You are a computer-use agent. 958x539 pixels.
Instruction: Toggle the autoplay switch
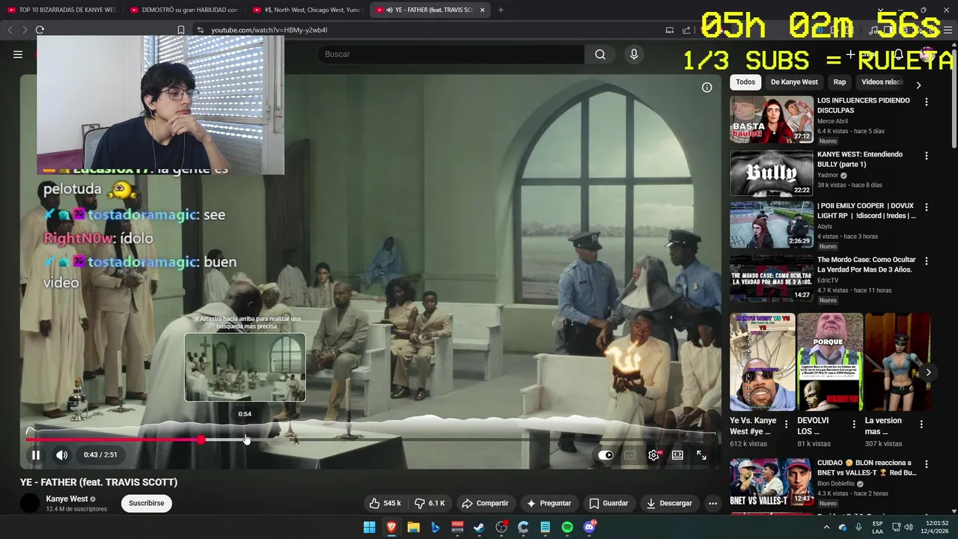tap(605, 455)
